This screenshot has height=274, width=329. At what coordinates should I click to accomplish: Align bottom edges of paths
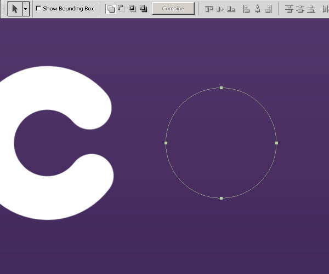click(x=231, y=9)
